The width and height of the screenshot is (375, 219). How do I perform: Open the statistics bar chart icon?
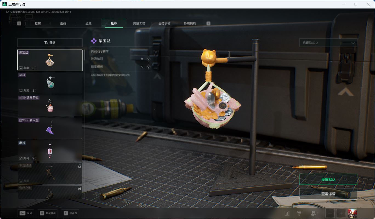point(287,213)
